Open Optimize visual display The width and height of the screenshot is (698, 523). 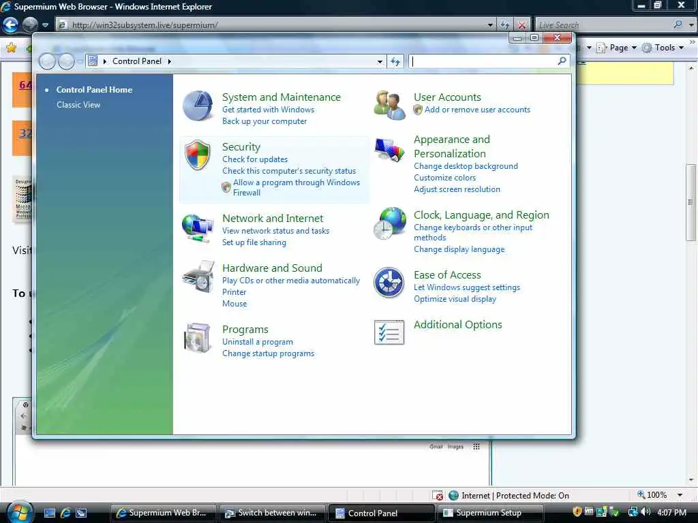coord(455,300)
